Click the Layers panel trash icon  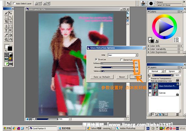point(177,114)
